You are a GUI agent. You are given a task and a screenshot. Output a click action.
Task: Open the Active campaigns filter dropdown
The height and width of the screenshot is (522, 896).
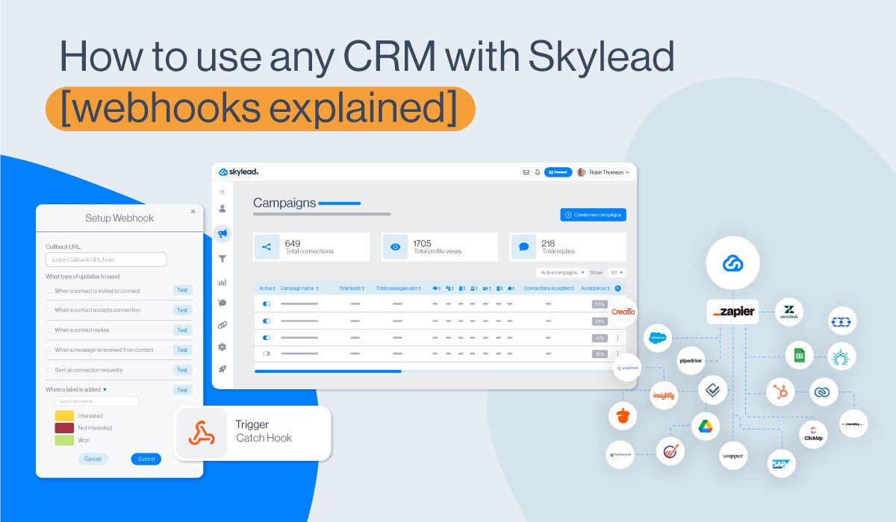coord(561,273)
